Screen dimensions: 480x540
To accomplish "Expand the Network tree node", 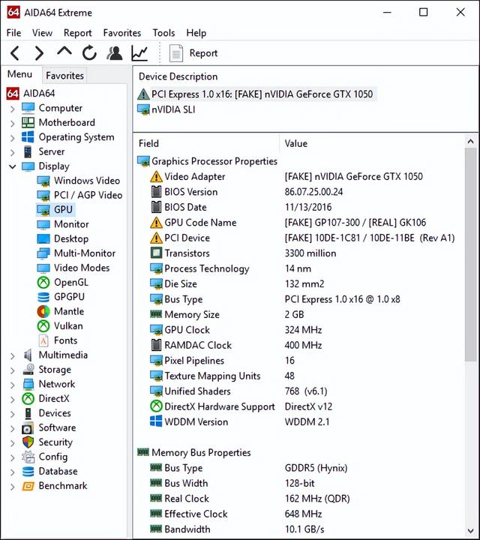I will click(13, 385).
